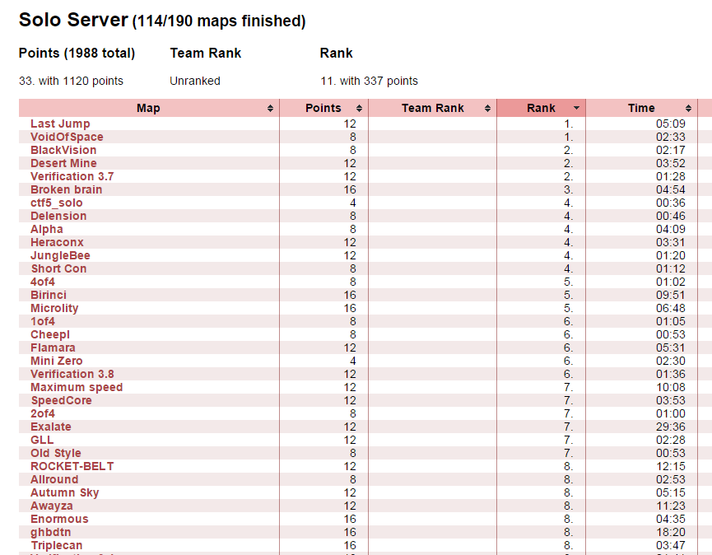Click sort arrows icon in Points header

point(359,109)
